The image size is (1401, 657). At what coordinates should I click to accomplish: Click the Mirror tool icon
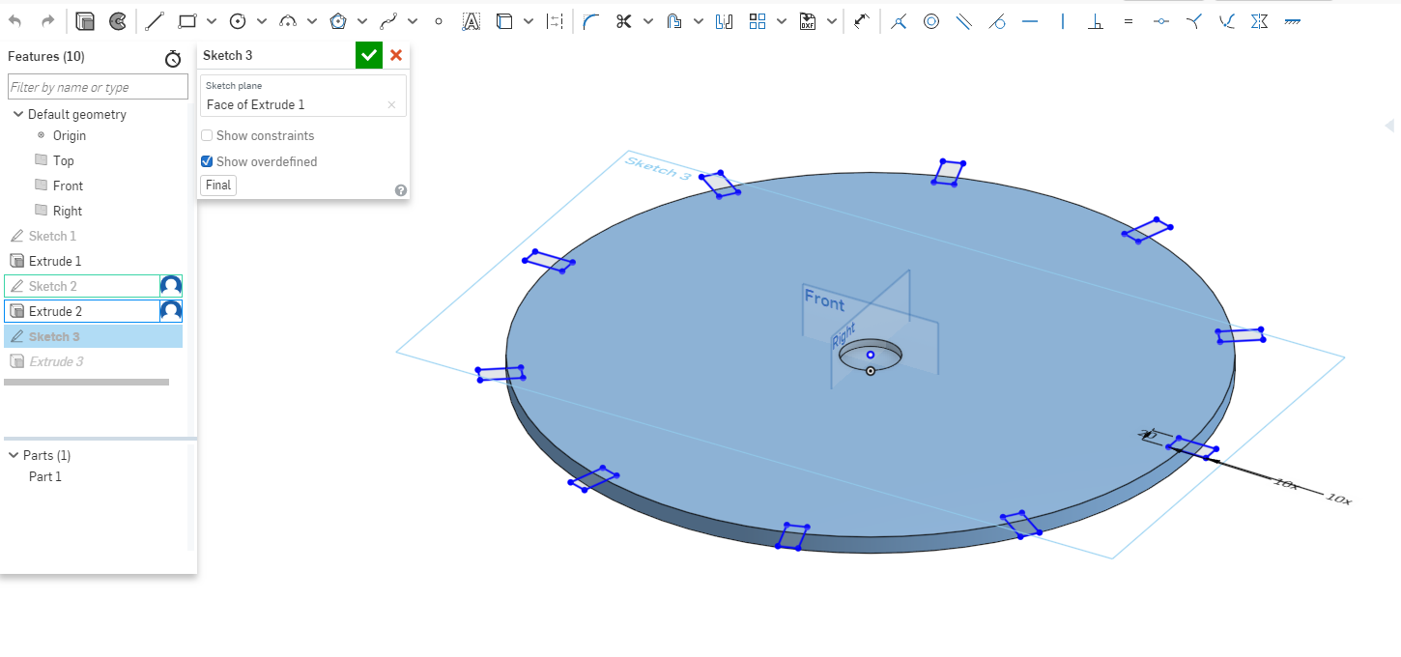tap(725, 20)
